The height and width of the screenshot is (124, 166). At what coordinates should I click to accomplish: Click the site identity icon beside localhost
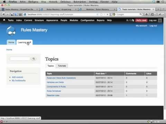tap(25, 14)
